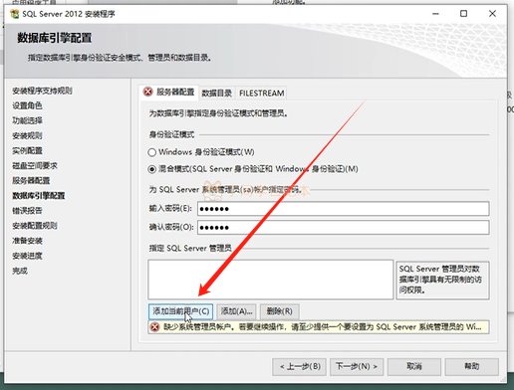Go back with 上一步(B) button
The height and width of the screenshot is (390, 514).
coord(300,366)
